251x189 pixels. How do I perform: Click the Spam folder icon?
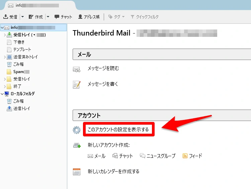(9, 72)
